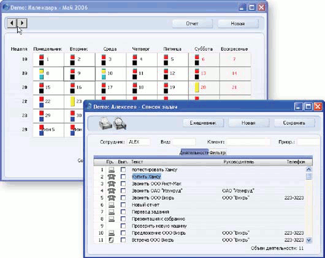Click 'Новая' button in task list window

[248, 123]
